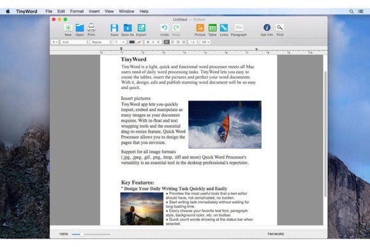Image resolution: width=370 pixels, height=247 pixels.
Task: Open the Insert menu
Action: click(94, 11)
